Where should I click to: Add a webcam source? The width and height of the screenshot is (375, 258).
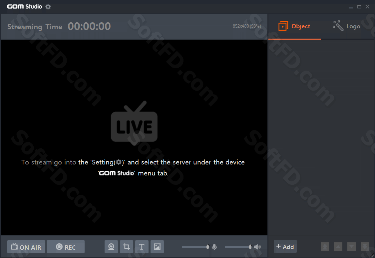coord(111,247)
